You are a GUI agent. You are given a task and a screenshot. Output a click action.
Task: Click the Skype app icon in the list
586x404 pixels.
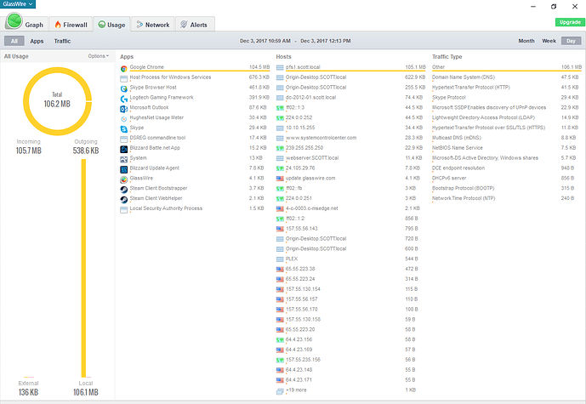click(x=124, y=127)
